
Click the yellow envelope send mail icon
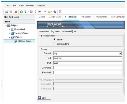coord(49,12)
